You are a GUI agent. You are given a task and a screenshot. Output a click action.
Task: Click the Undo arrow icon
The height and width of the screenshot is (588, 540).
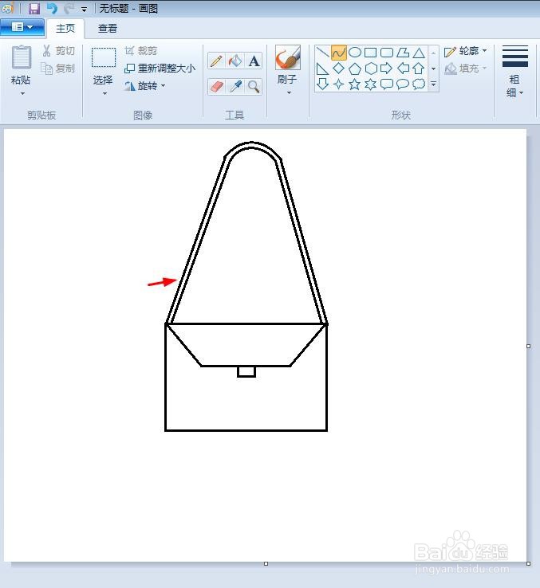click(x=52, y=8)
